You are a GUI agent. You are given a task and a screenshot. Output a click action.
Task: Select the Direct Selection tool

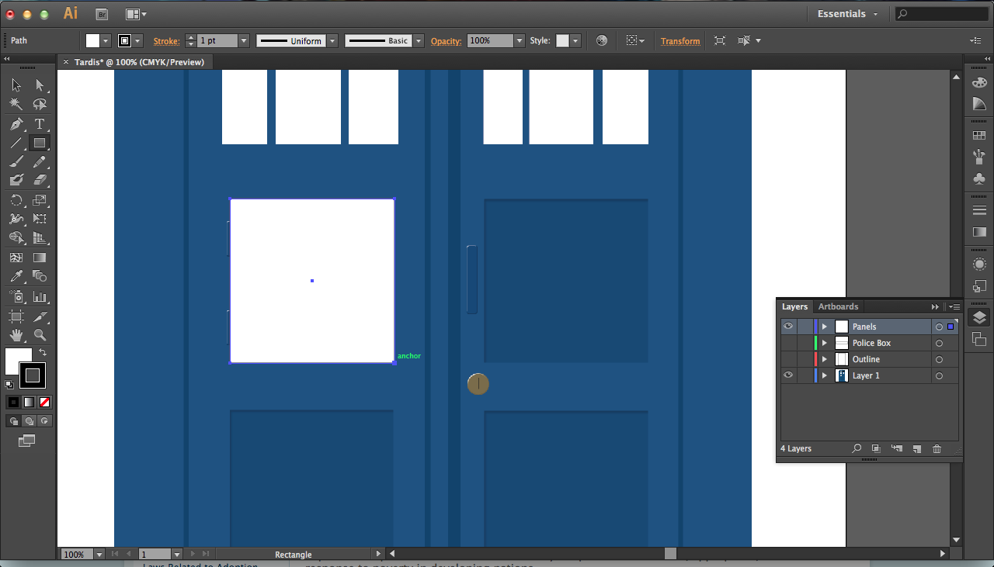click(40, 85)
